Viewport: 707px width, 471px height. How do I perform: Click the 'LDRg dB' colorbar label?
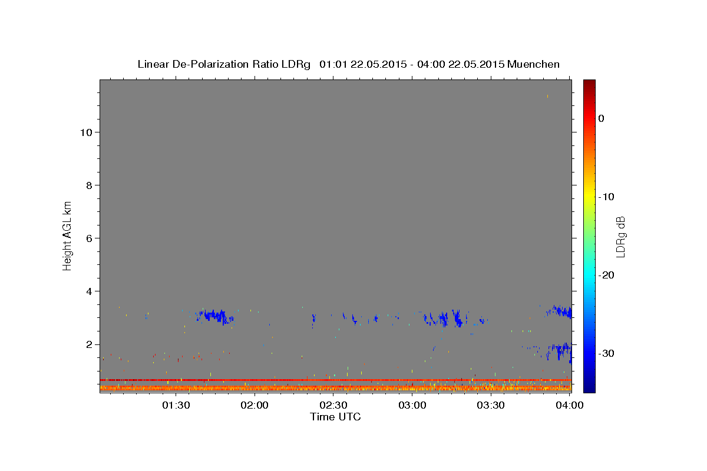620,237
